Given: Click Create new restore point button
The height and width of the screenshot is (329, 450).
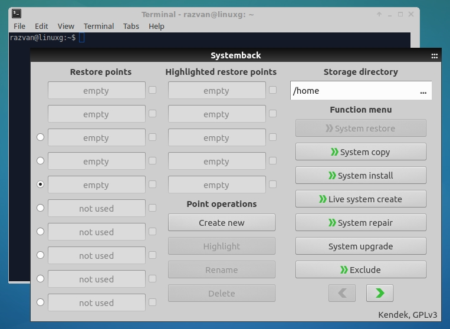Looking at the screenshot, I should point(222,222).
